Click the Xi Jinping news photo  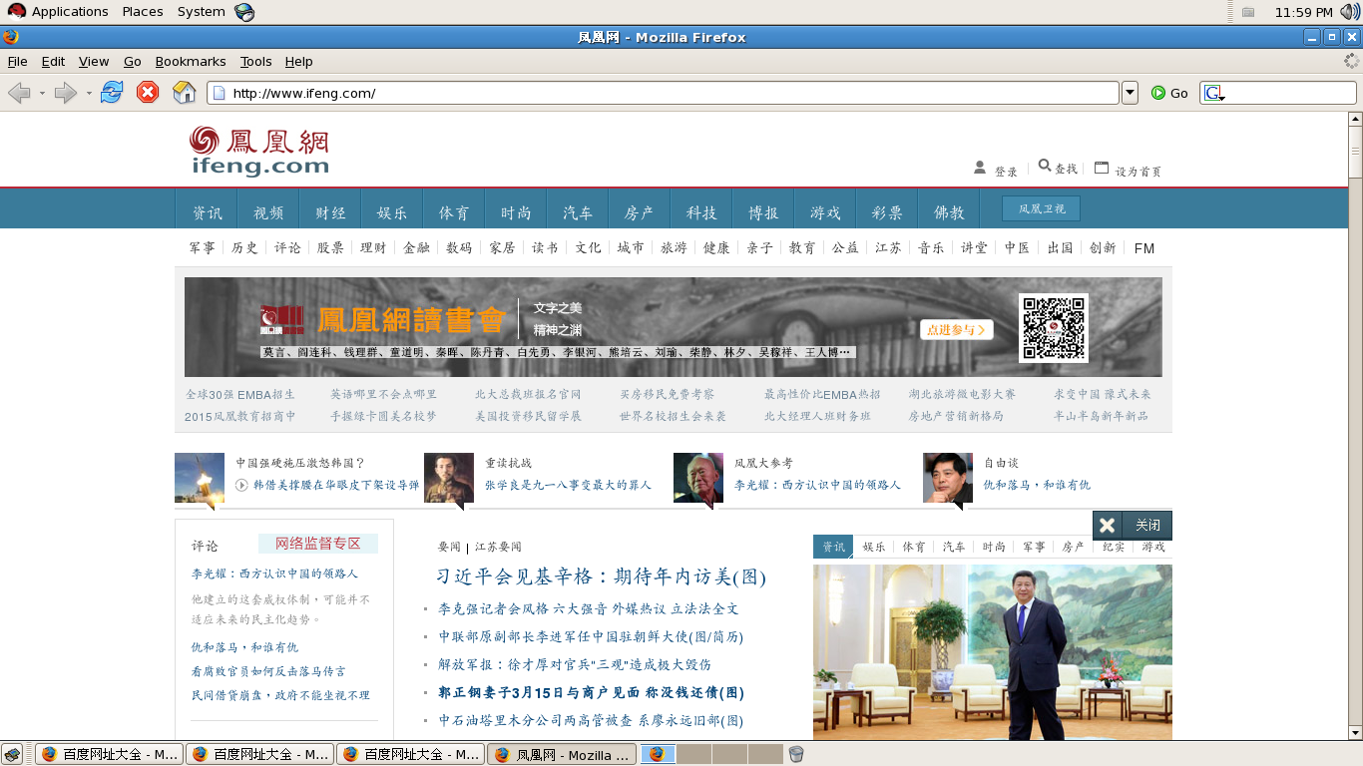point(993,652)
